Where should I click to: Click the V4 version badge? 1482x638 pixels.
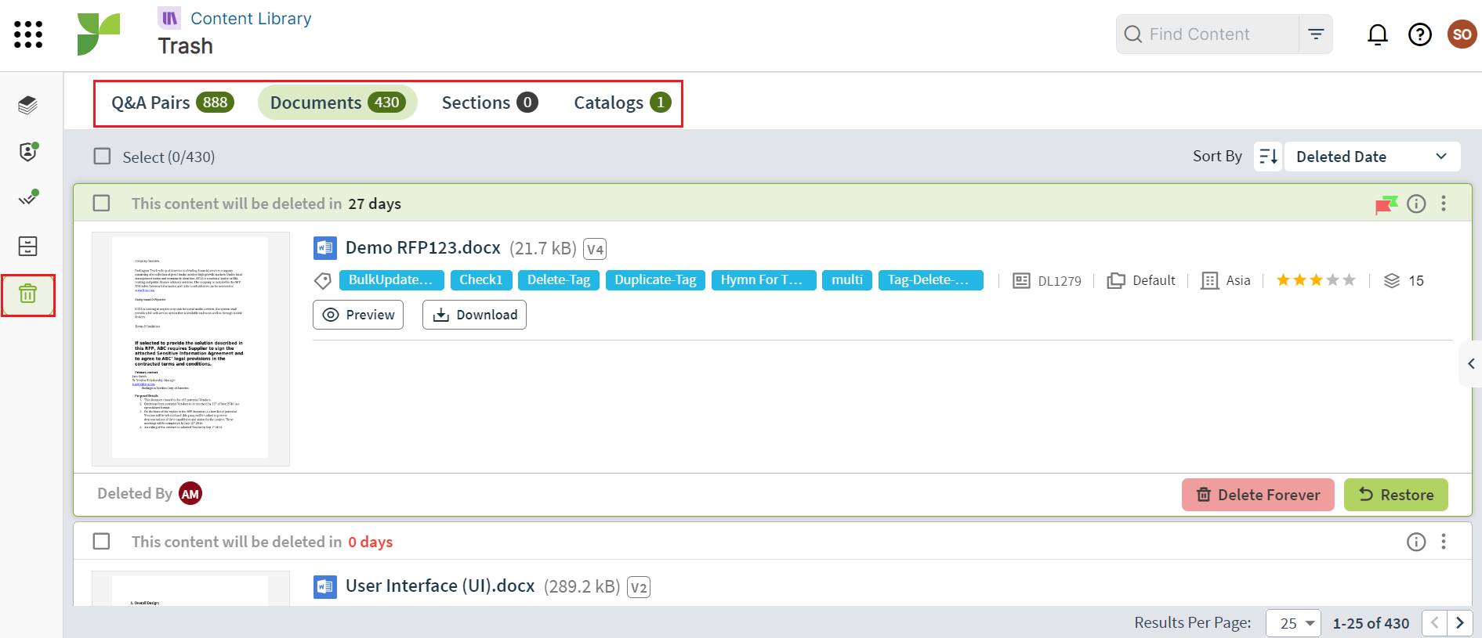coord(595,249)
